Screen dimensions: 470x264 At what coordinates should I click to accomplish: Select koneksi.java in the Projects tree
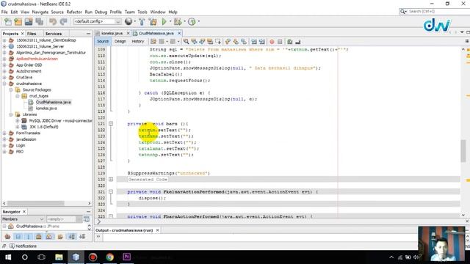pos(46,109)
